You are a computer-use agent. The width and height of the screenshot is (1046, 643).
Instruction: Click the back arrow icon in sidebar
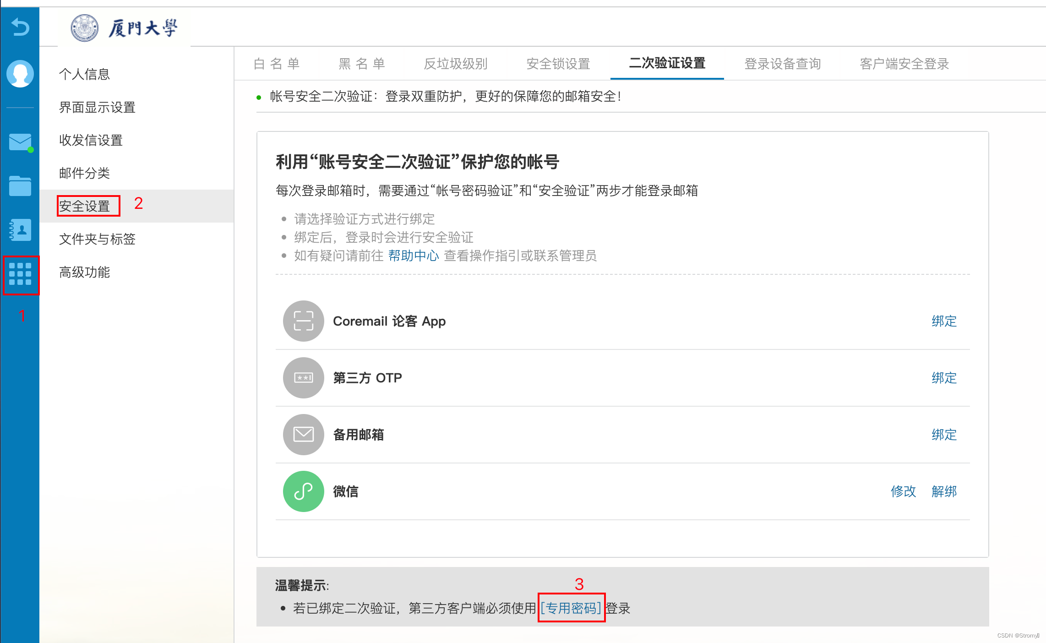[20, 27]
